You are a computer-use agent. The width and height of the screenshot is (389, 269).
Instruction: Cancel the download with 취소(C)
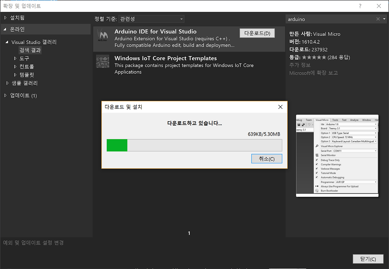[267, 159]
